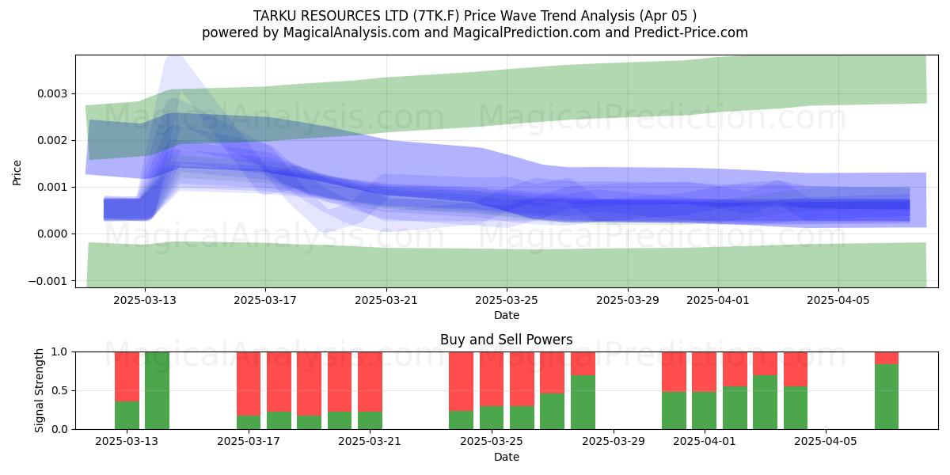Click the 'Buy and Sell Powers' title
950x475 pixels.
(507, 340)
